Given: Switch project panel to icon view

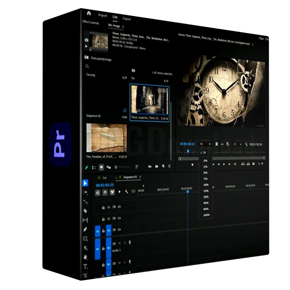Looking at the screenshot, I should tap(101, 168).
